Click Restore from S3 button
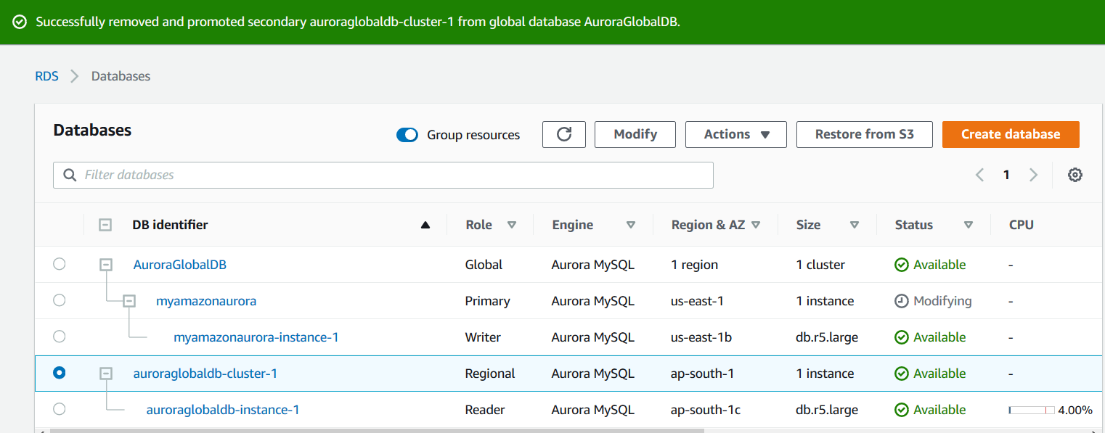Viewport: 1105px width, 433px height. tap(864, 134)
